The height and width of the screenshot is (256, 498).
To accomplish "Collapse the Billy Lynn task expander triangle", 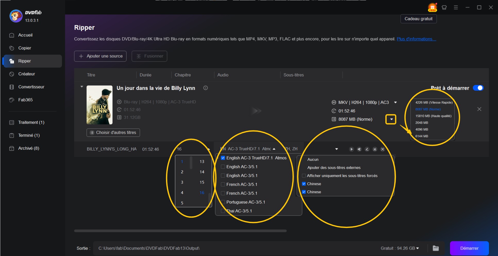I will (x=82, y=87).
